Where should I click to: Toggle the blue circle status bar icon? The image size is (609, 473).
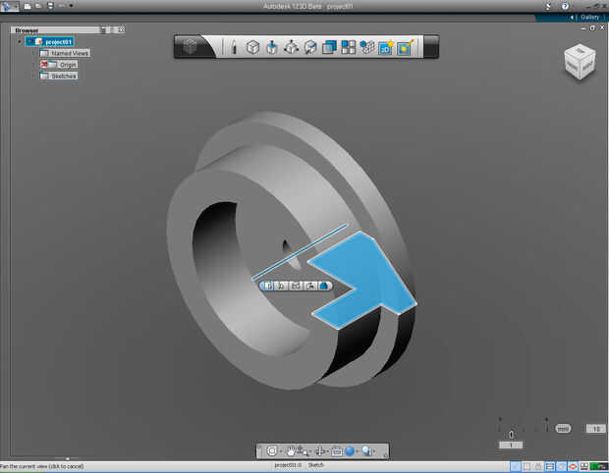(x=561, y=466)
